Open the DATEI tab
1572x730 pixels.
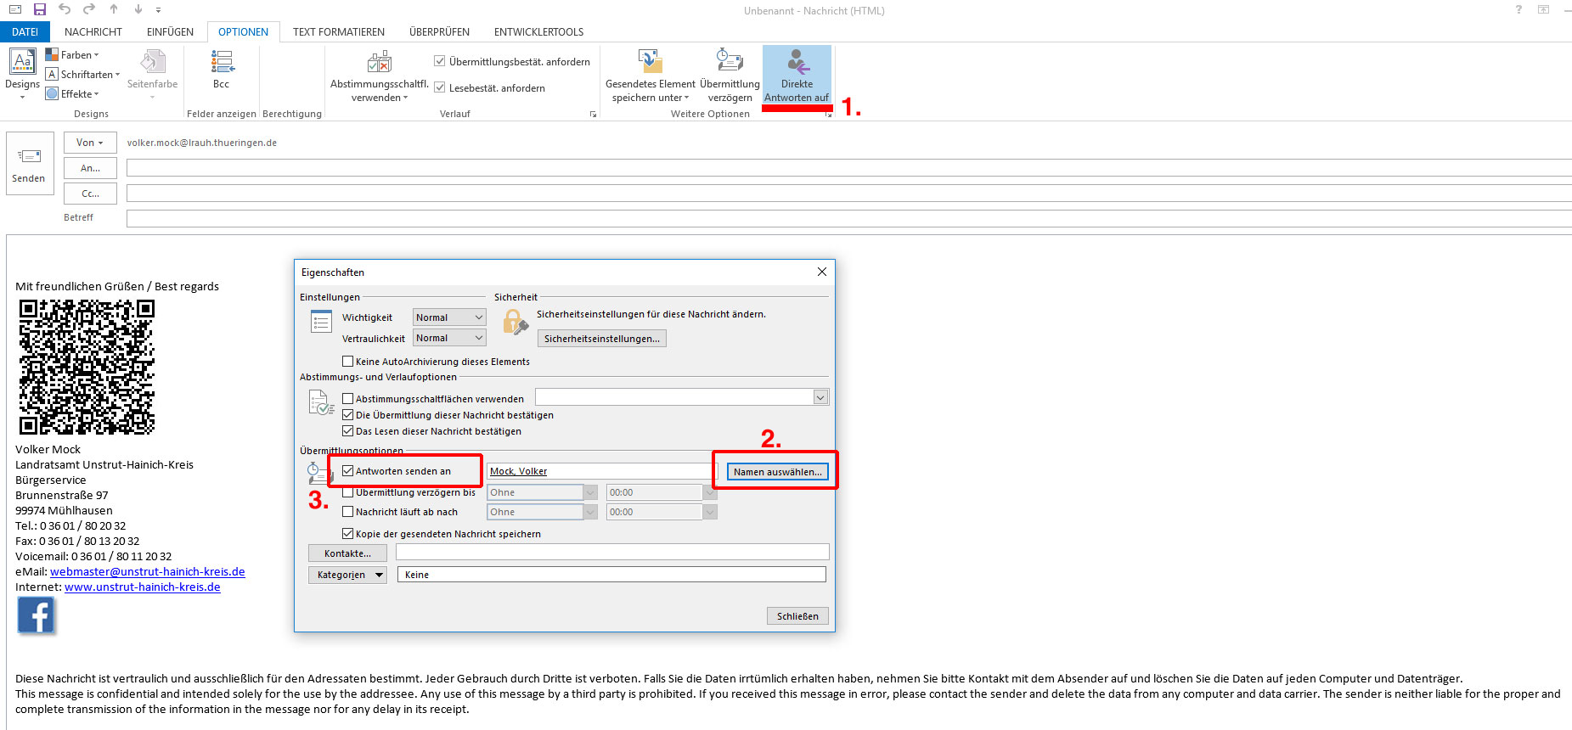25,32
